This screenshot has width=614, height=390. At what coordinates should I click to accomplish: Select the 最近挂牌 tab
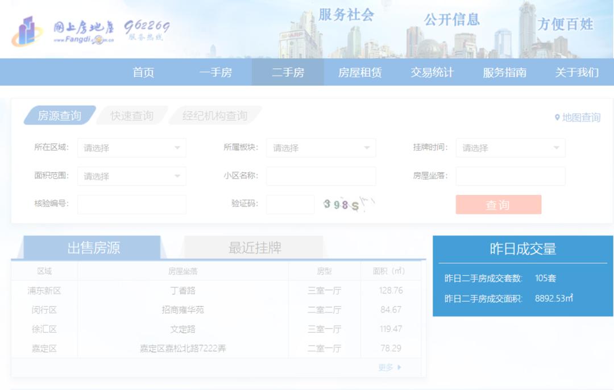[255, 247]
